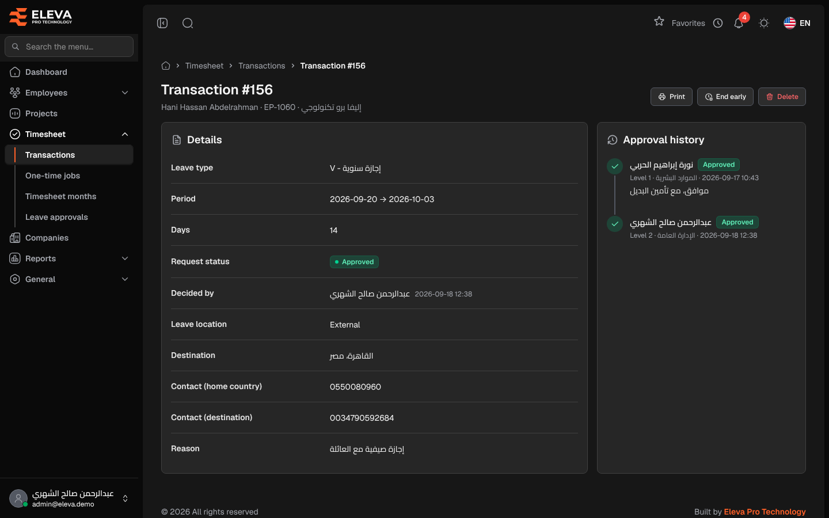This screenshot has width=829, height=518.
Task: Click the Timesheet checkmark icon
Action: [15, 134]
